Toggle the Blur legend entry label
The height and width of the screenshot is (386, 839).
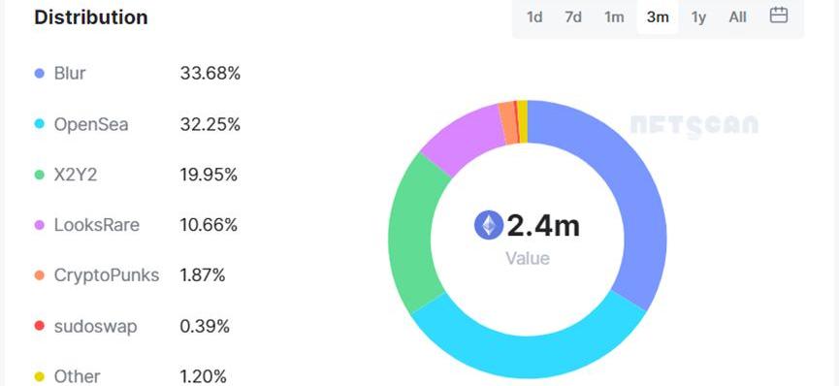tap(70, 74)
